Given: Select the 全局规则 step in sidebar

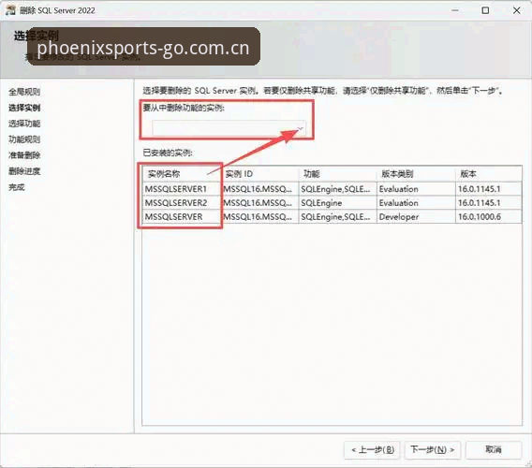Looking at the screenshot, I should click(x=24, y=92).
